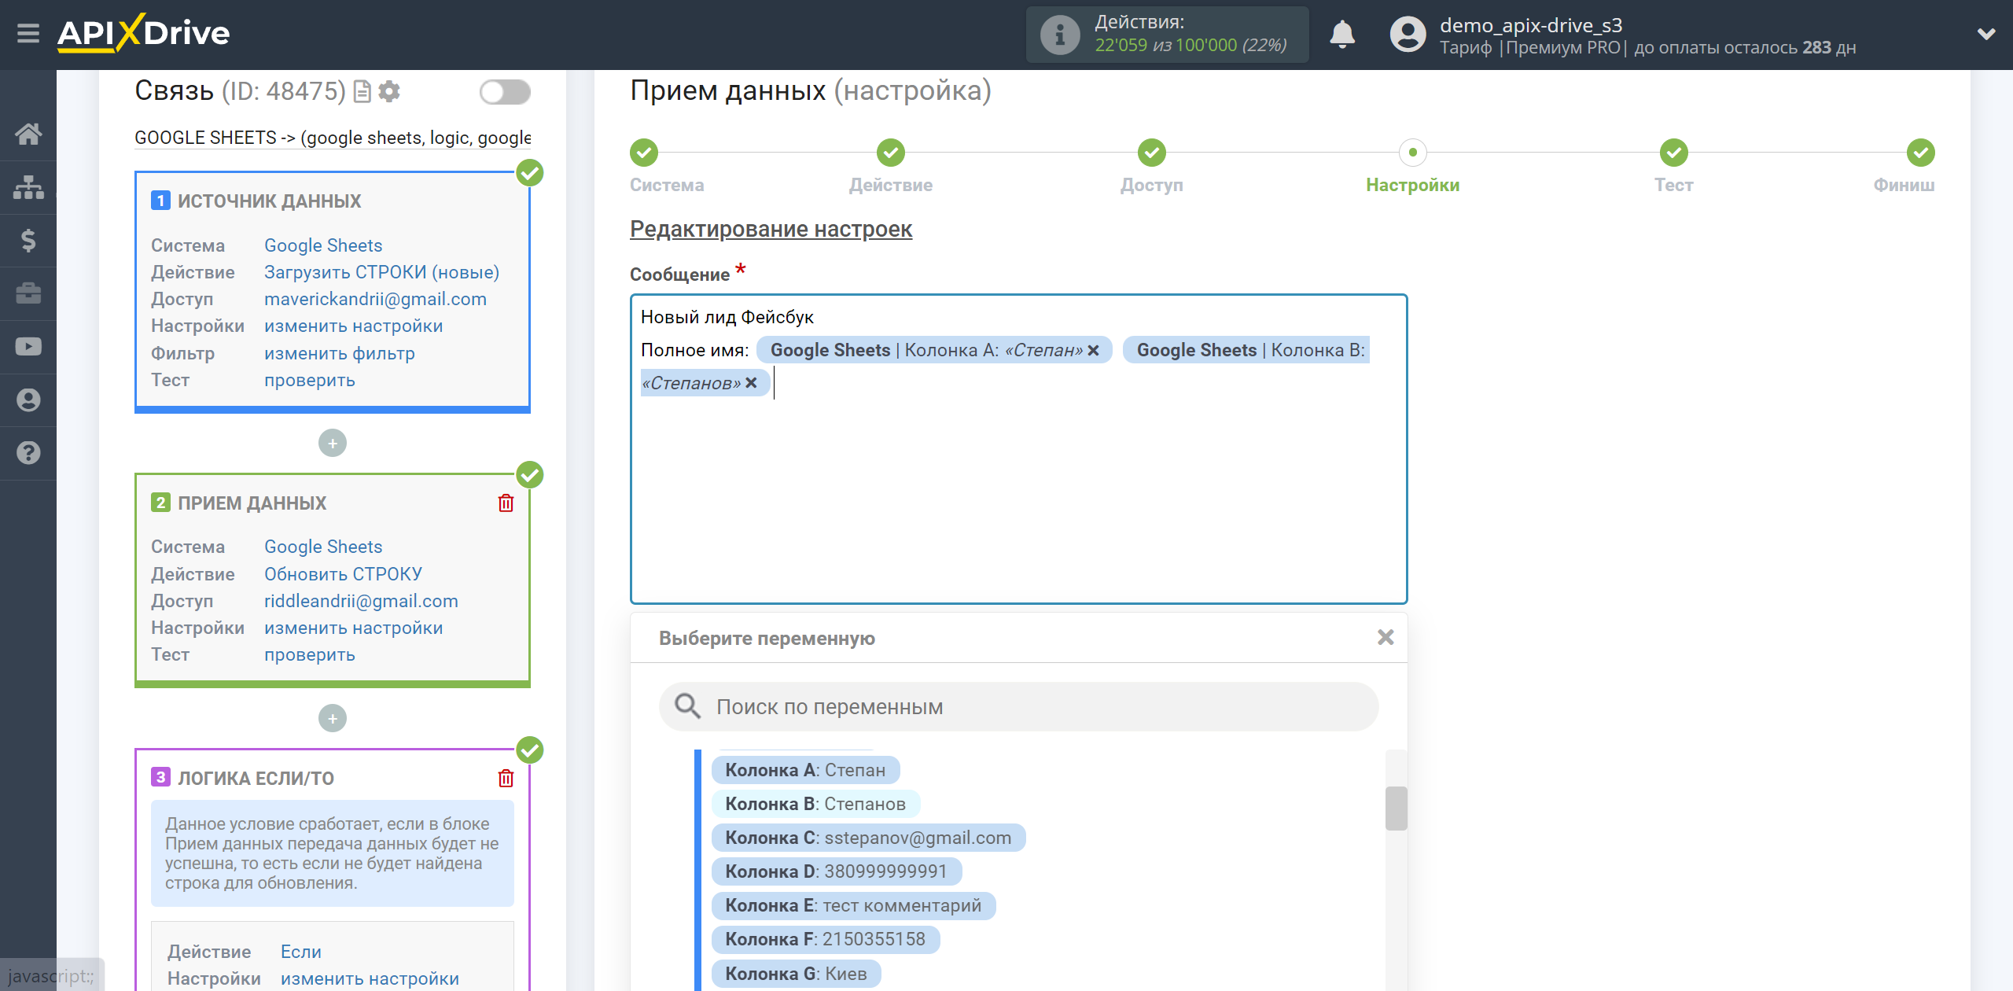The image size is (2013, 991).
Task: Go to Система step
Action: click(643, 153)
